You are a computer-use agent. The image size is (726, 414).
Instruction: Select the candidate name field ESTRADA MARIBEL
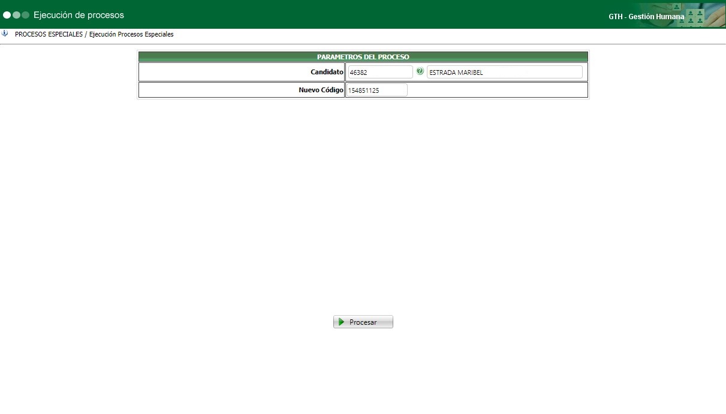tap(504, 72)
